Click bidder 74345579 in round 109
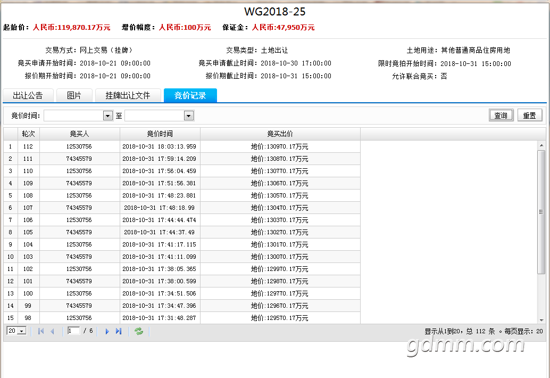 point(79,183)
